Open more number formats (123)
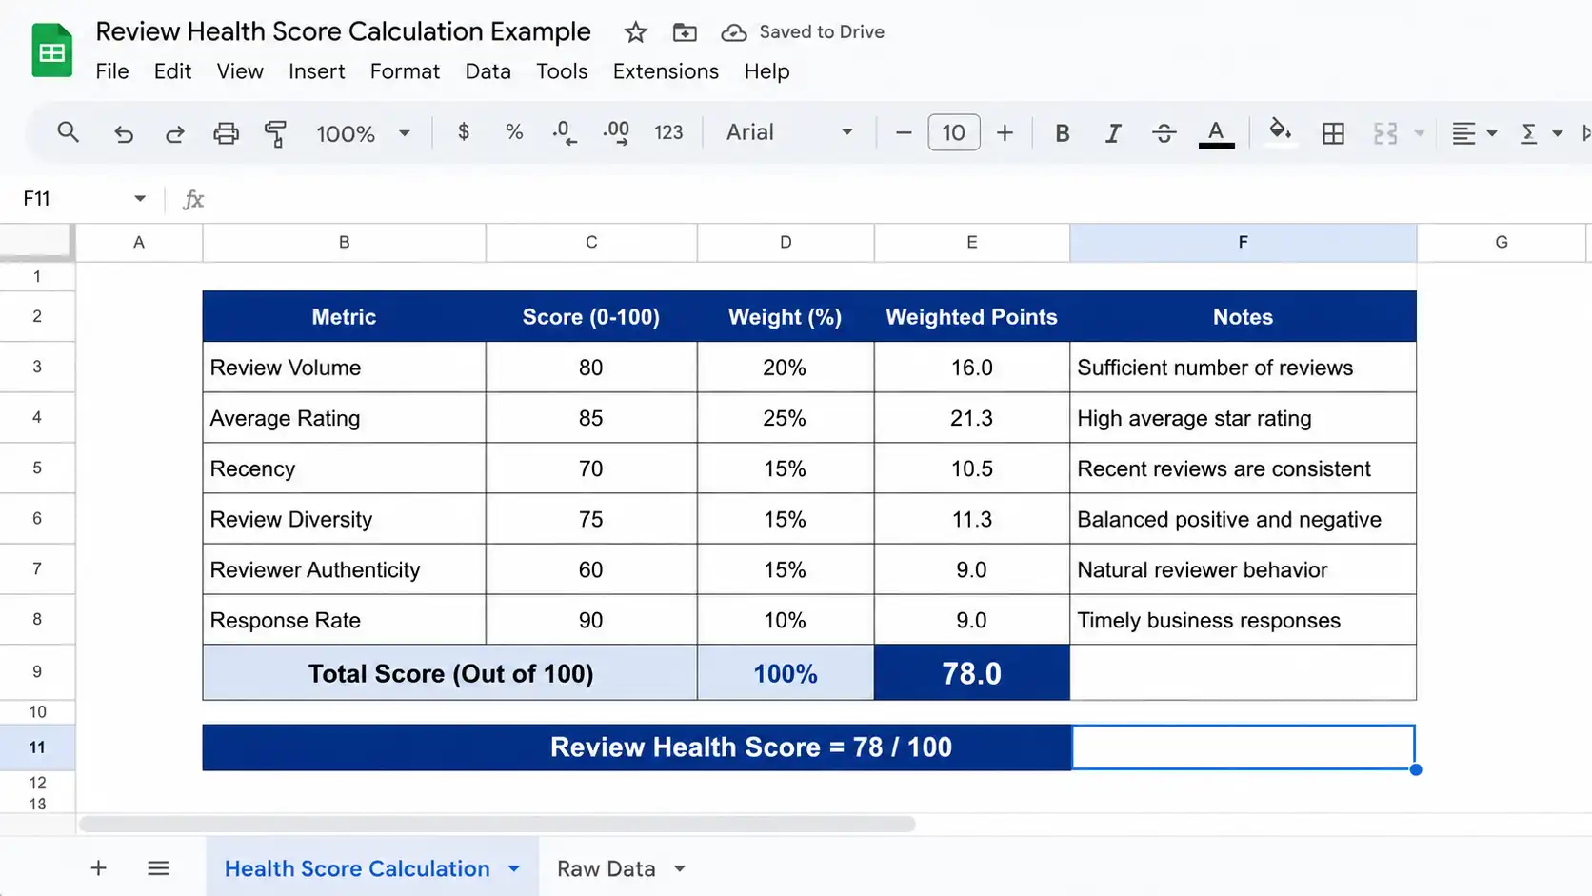1592x896 pixels. point(668,132)
